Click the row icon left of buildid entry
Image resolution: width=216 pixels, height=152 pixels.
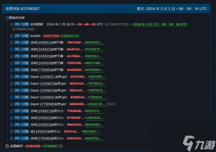[x=12, y=36]
